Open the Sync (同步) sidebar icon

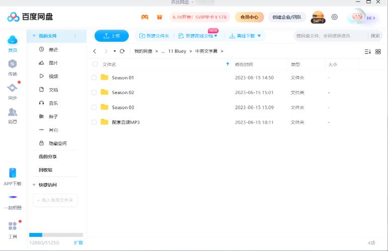13,88
